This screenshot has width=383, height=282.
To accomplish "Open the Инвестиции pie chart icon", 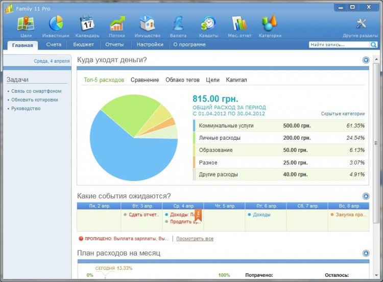I will tap(56, 23).
